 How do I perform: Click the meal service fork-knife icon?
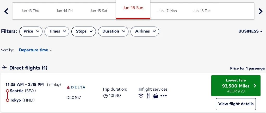[148, 96]
